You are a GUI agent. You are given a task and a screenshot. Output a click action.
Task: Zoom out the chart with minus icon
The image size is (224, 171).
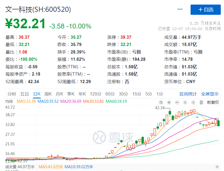(177, 102)
